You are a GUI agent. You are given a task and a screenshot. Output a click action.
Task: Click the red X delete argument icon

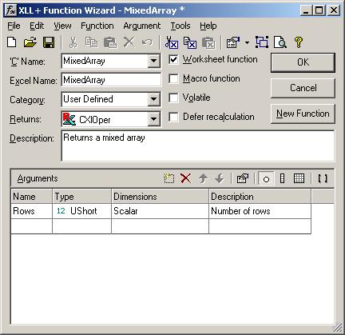coord(185,178)
